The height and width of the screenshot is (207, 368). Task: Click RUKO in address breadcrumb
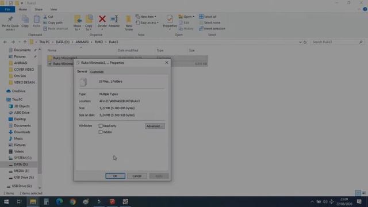(x=98, y=42)
